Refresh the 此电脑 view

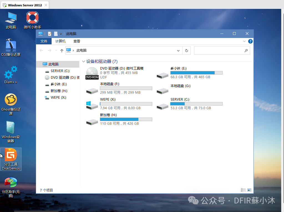187,50
